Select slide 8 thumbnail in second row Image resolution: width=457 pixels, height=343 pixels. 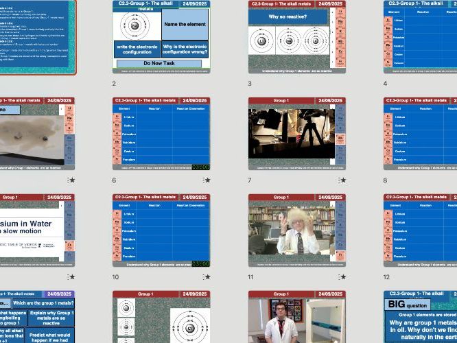(x=420, y=133)
